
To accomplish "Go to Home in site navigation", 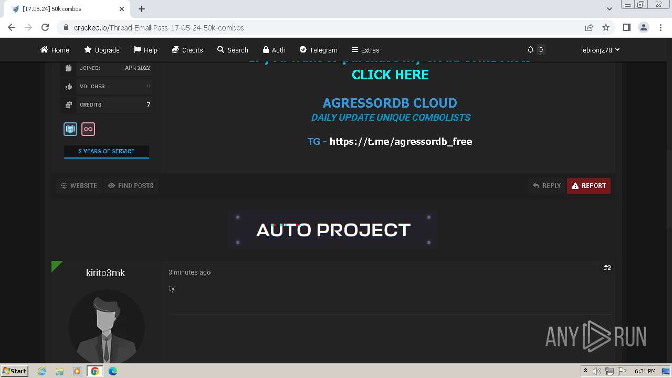I will pos(55,50).
